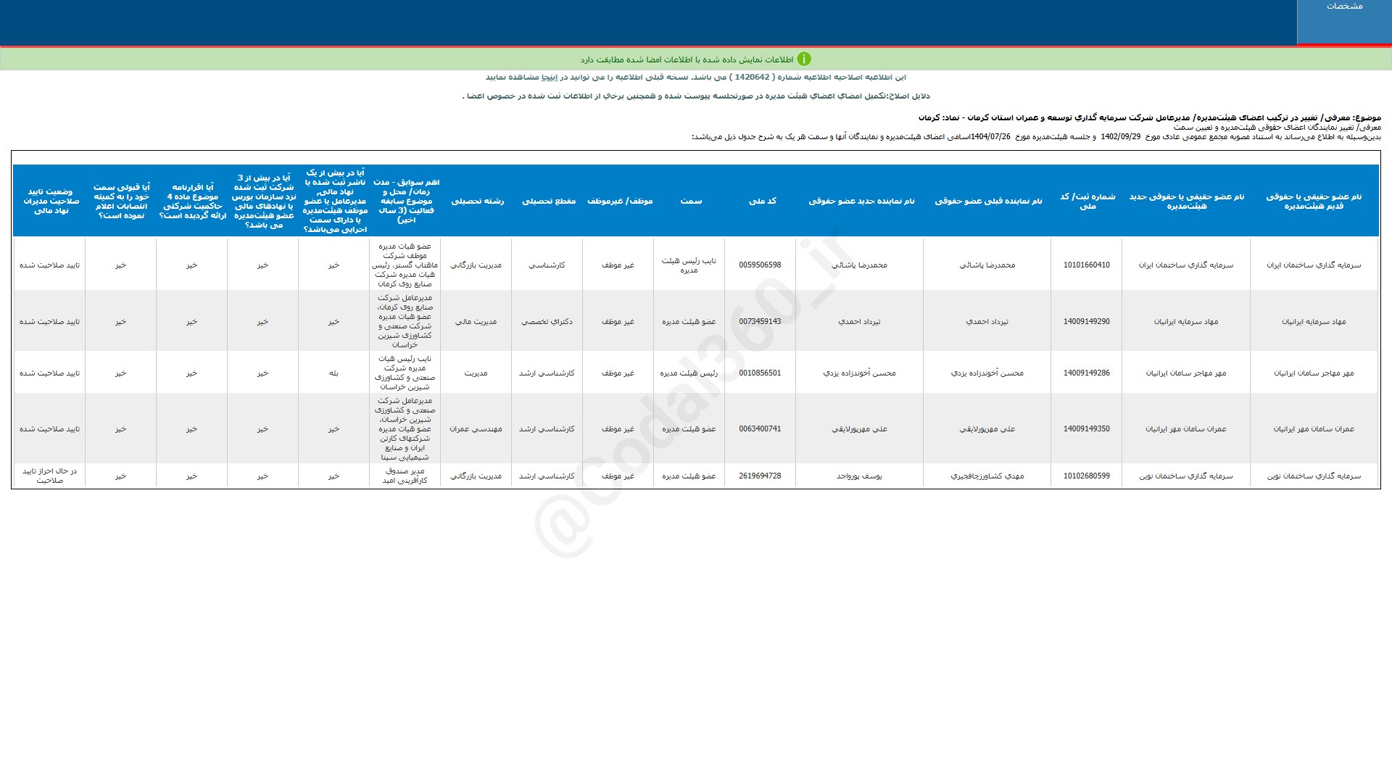Select the مهندسی عمران field cell
1392x783 pixels.
tap(476, 429)
